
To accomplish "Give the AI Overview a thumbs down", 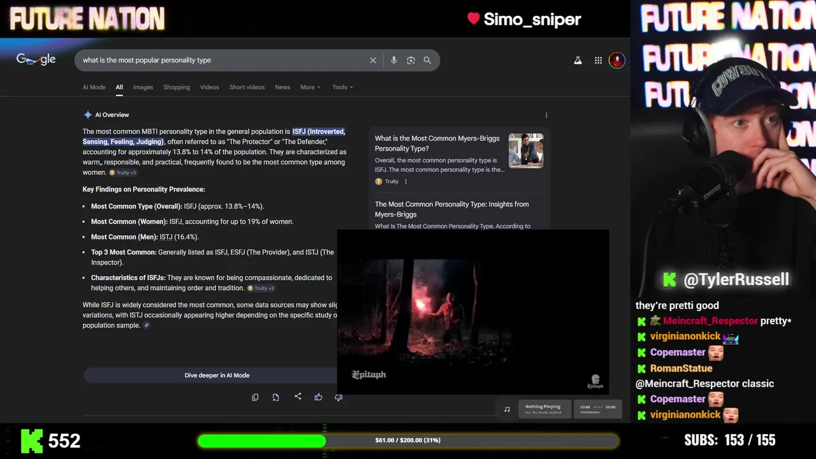I will [339, 397].
